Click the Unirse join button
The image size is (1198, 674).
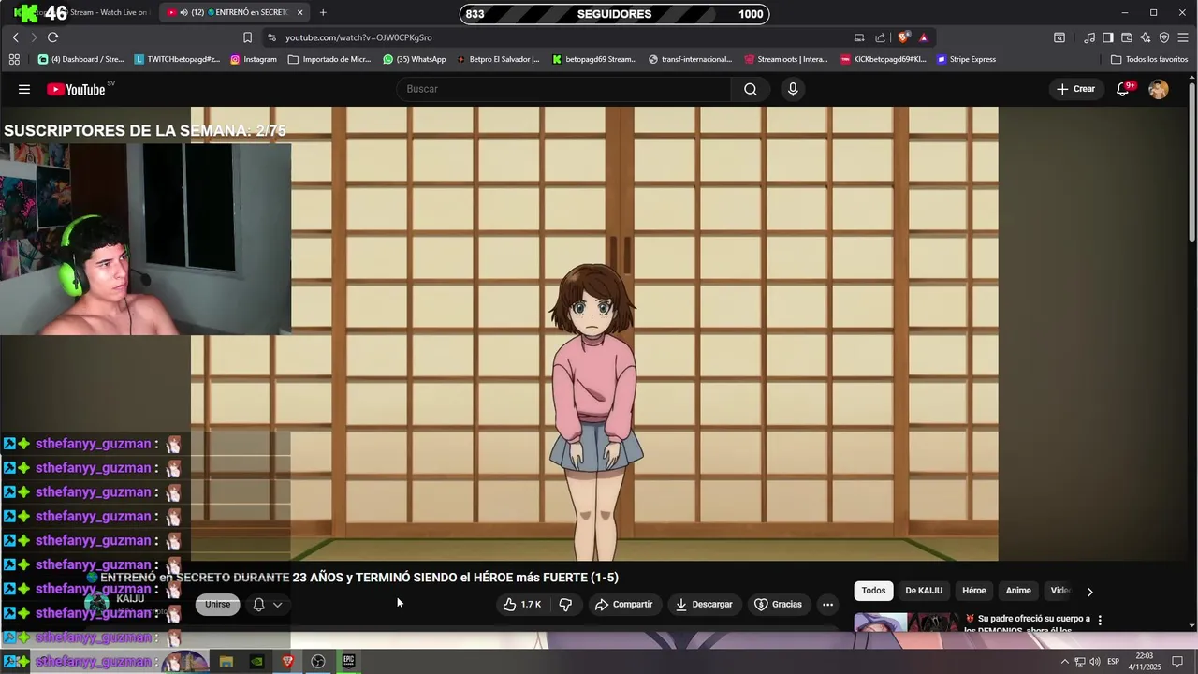[x=217, y=605]
